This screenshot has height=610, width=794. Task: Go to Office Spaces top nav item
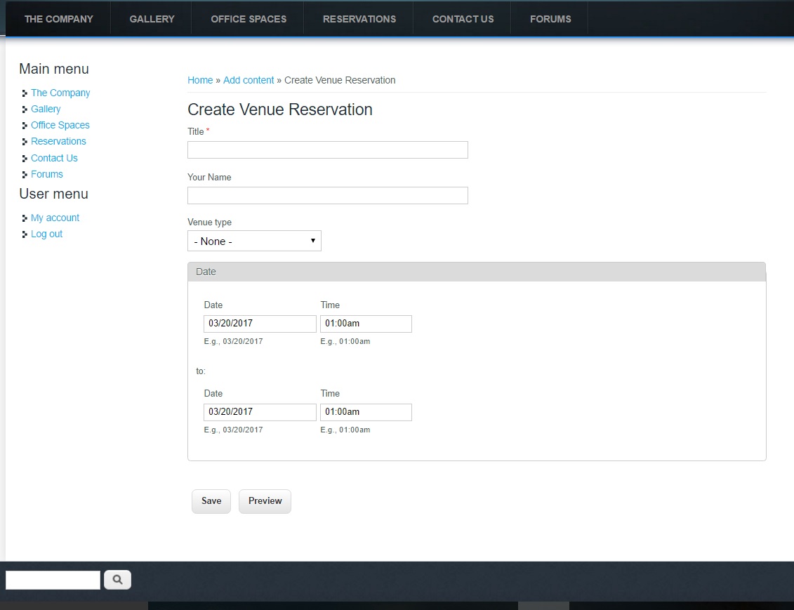[249, 19]
